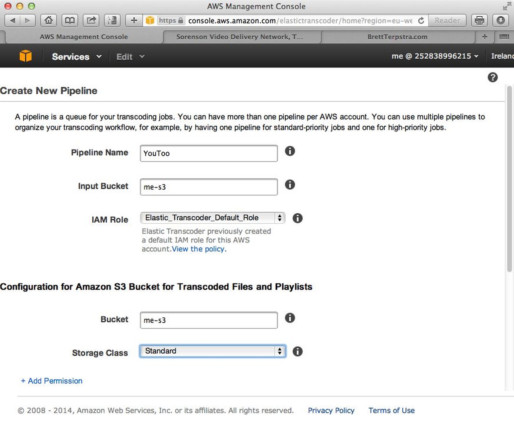The width and height of the screenshot is (514, 421).
Task: Show info icon beside IAM Role
Action: click(x=297, y=218)
